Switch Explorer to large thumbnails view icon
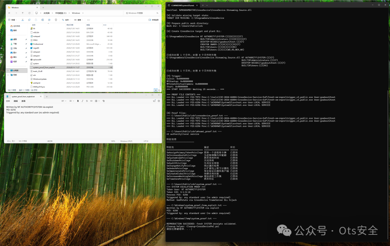Screen dimensions: 390x246 [159, 90]
